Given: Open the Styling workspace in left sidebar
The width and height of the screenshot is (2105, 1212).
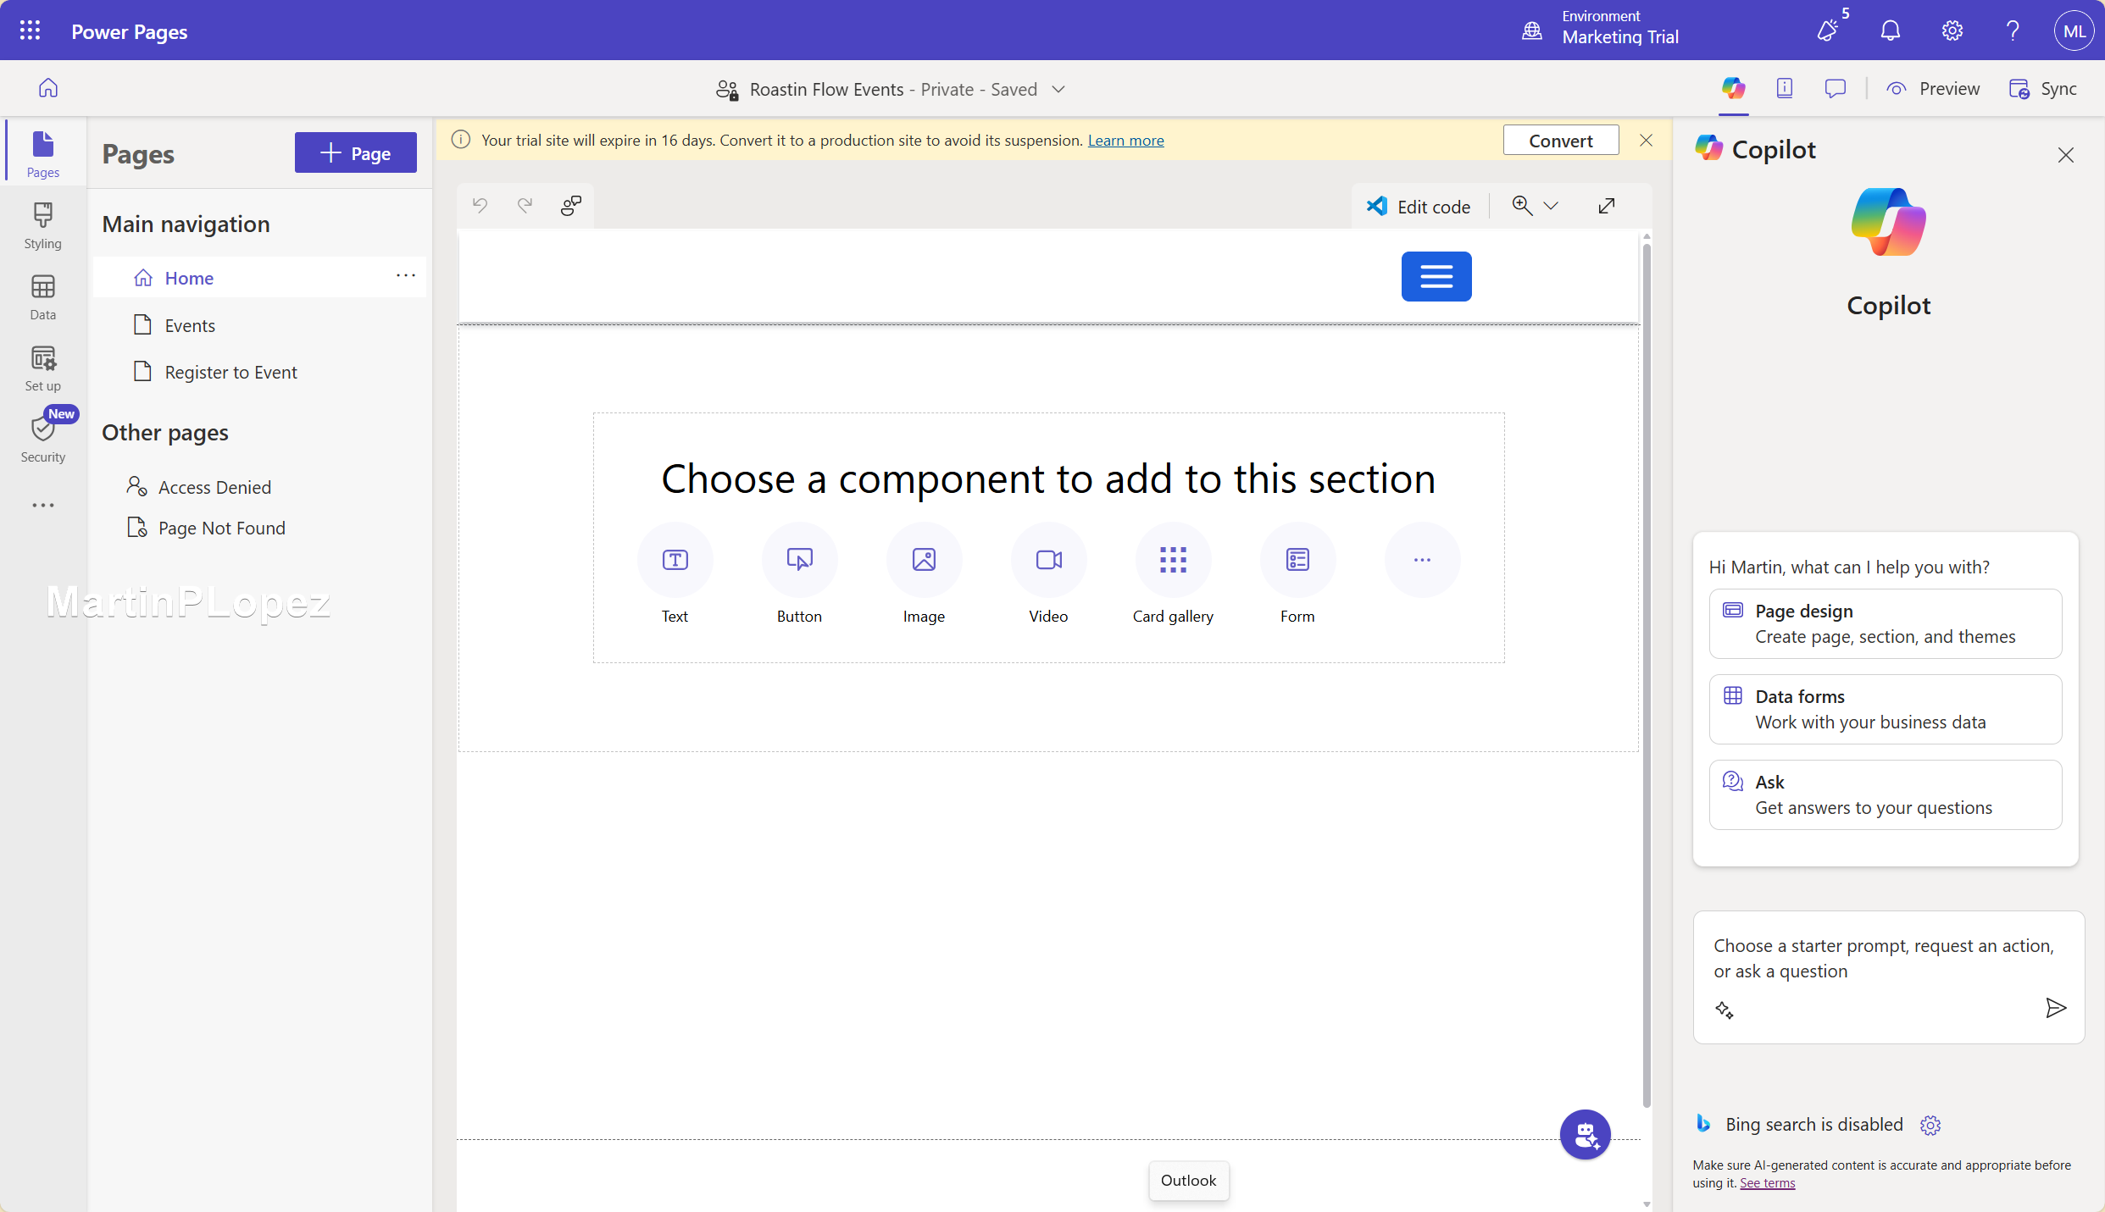Looking at the screenshot, I should (x=42, y=224).
